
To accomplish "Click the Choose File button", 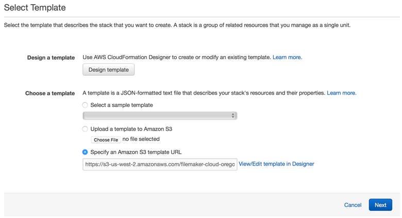I will point(106,140).
